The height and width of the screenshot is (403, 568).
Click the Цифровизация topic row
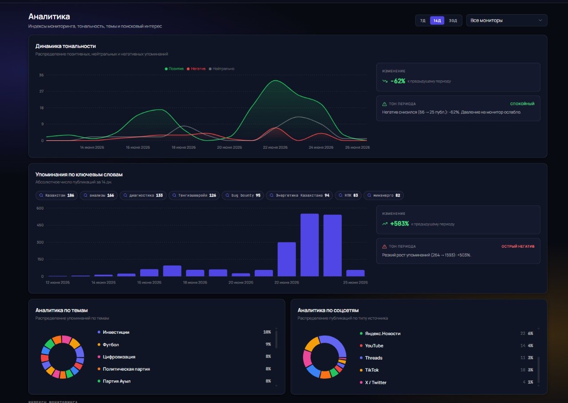point(184,357)
